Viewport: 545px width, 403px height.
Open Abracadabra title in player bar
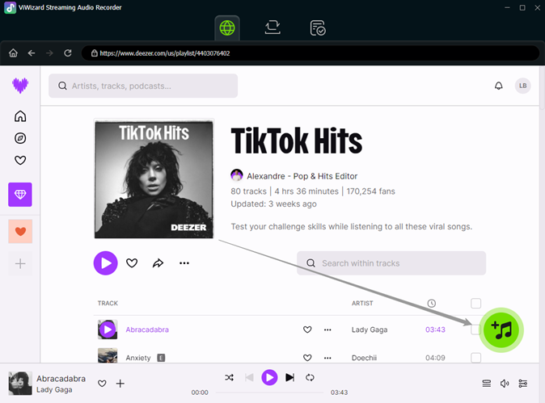click(61, 378)
